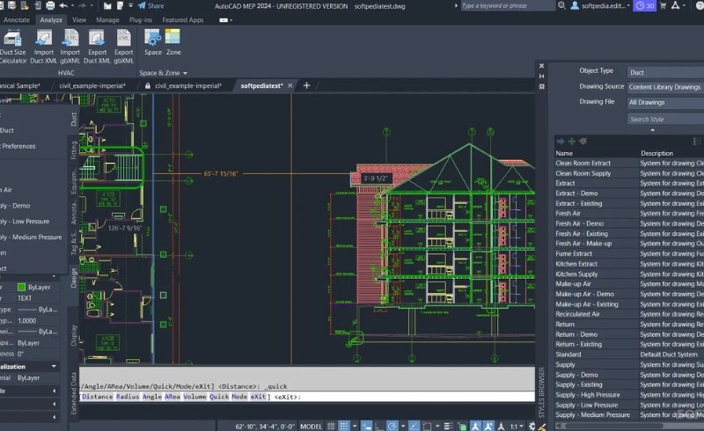Open the View ribbon tab

tap(79, 20)
